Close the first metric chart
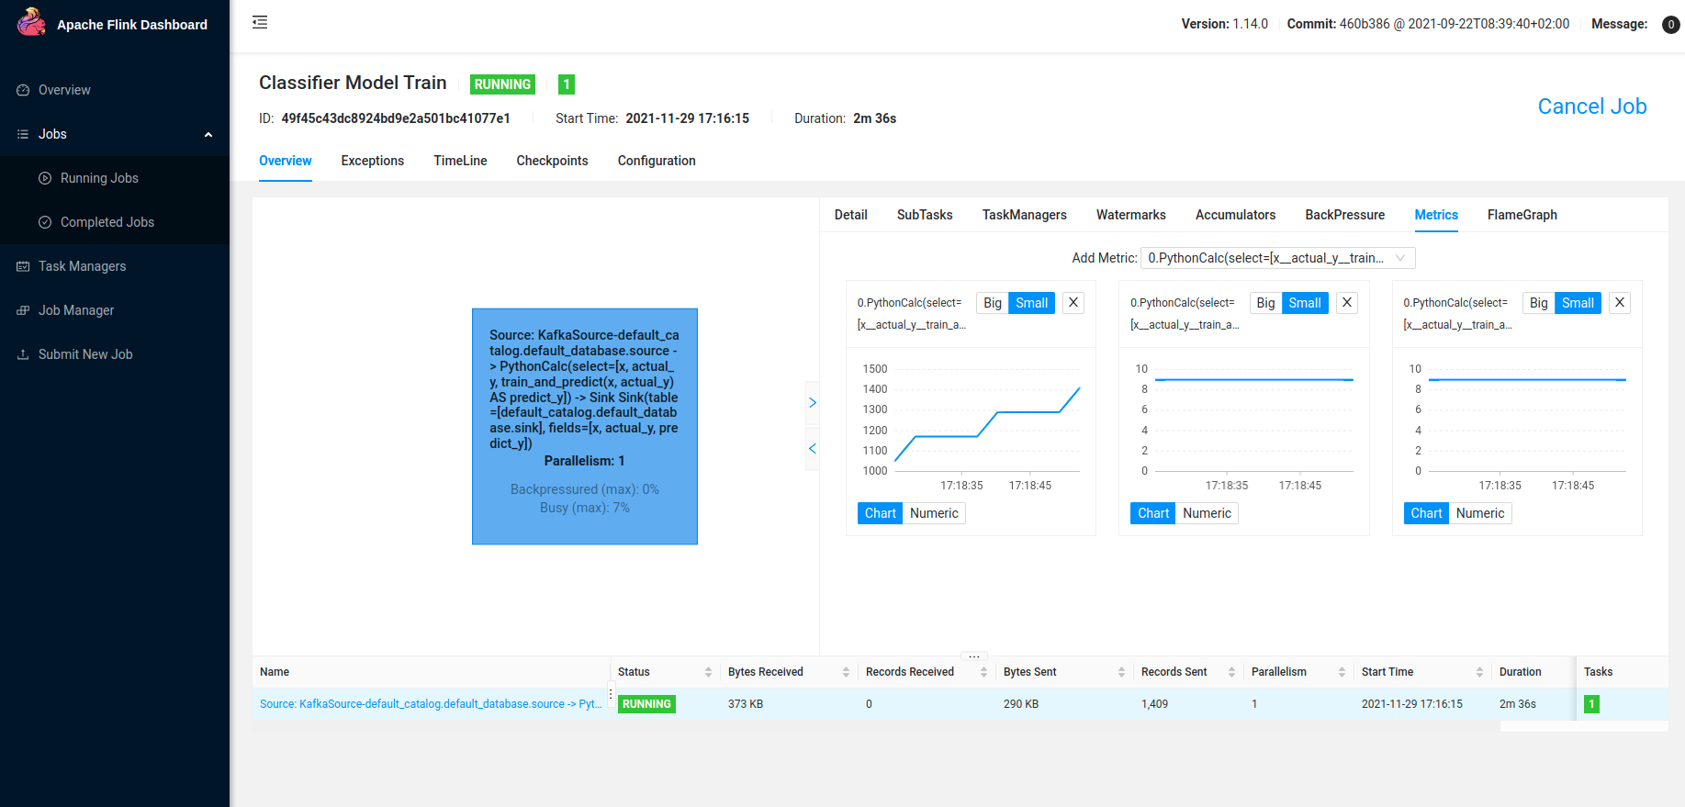Image resolution: width=1685 pixels, height=807 pixels. coord(1073,303)
